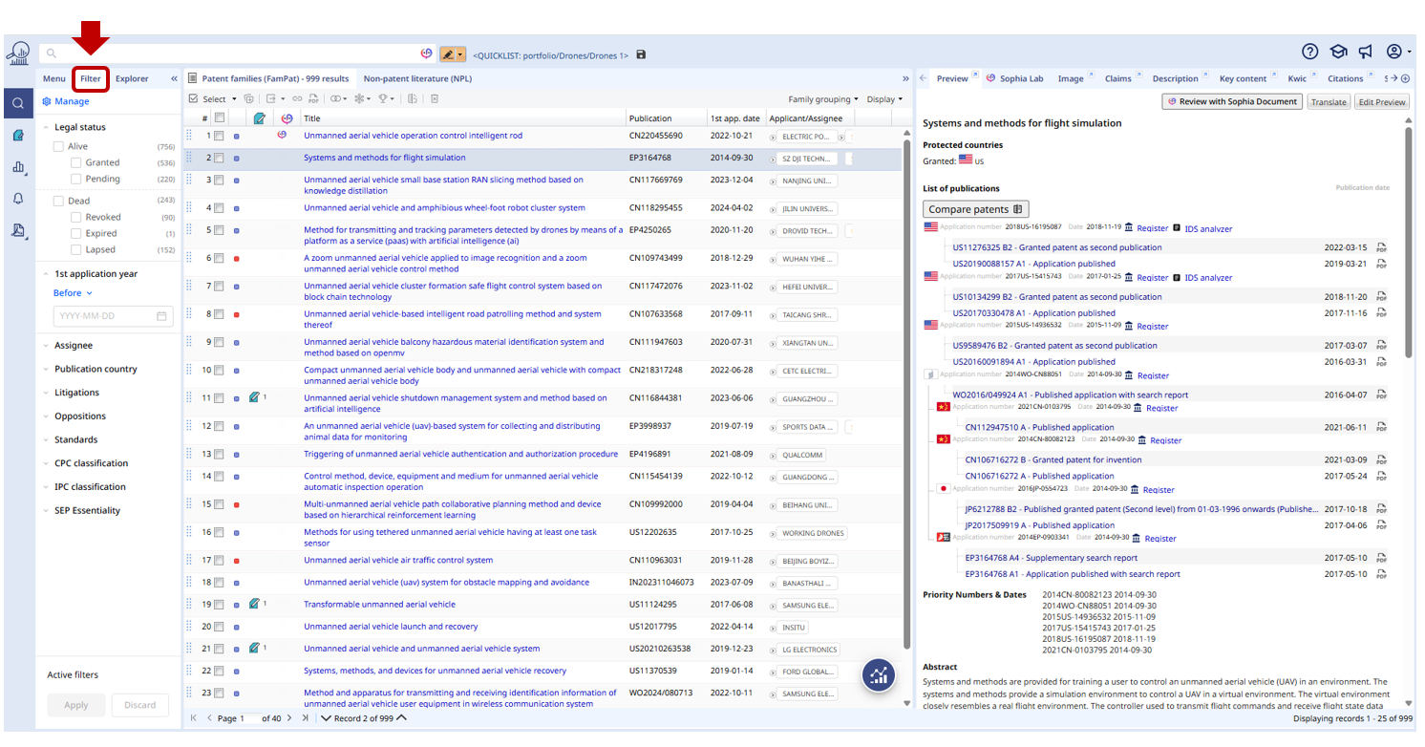This screenshot has width=1425, height=747.
Task: Open the Before date condition dropdown
Action: point(73,293)
